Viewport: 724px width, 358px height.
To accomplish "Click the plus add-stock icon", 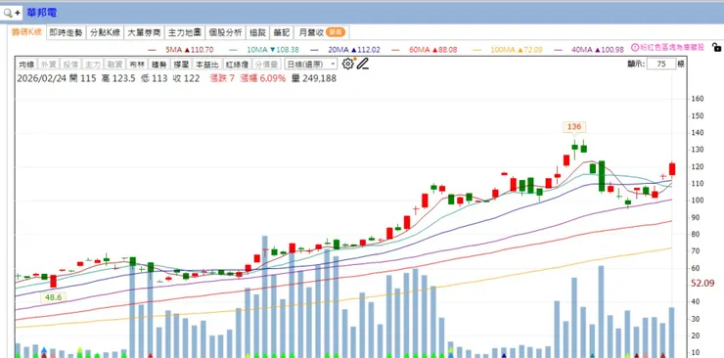I will point(17,13).
